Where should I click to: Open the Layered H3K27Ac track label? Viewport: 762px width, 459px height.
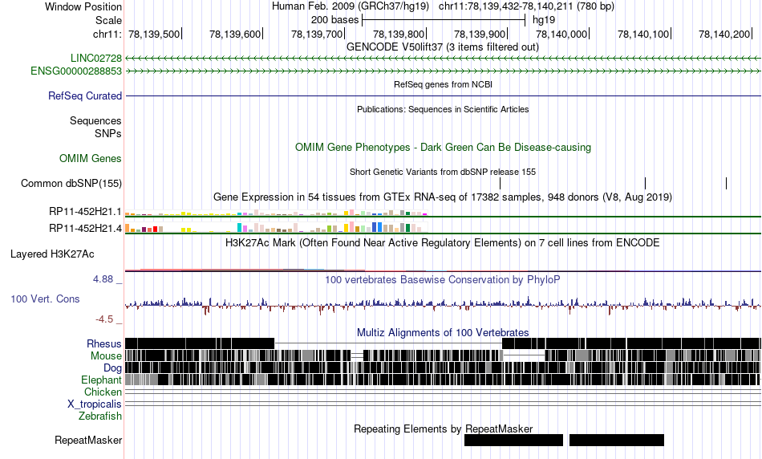tap(52, 254)
